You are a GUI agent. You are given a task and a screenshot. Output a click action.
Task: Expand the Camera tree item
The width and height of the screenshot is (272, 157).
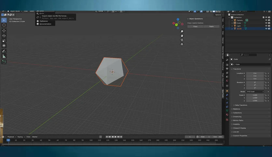(x=232, y=20)
